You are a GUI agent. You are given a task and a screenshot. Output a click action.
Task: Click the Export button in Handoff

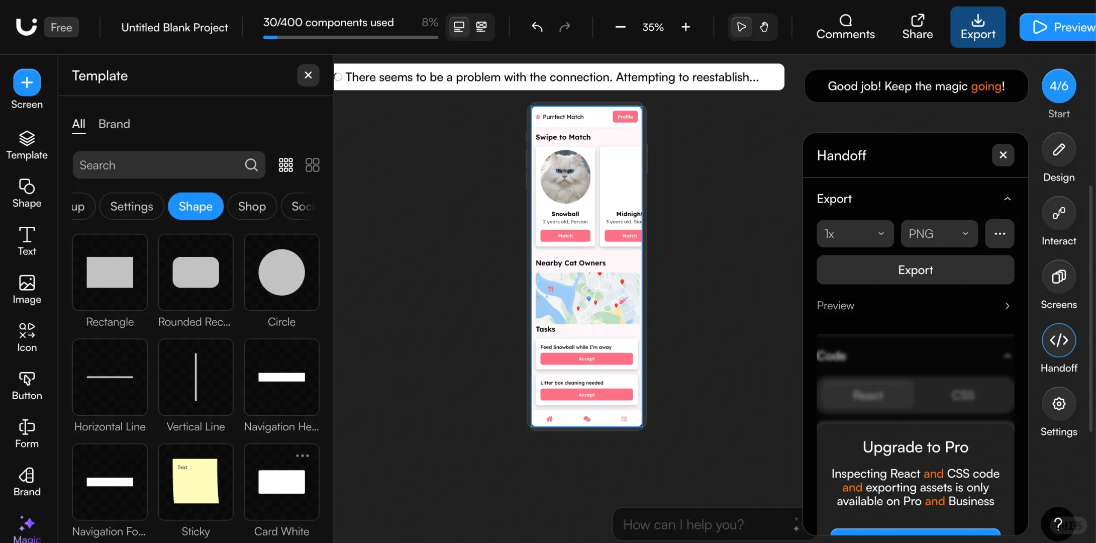coord(915,270)
